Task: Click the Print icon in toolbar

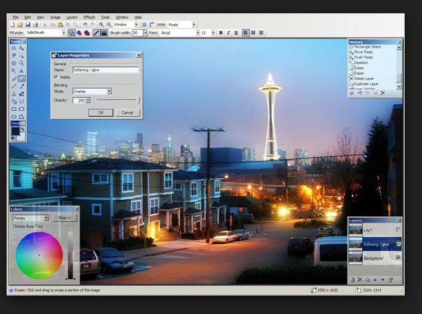Action: coord(35,25)
